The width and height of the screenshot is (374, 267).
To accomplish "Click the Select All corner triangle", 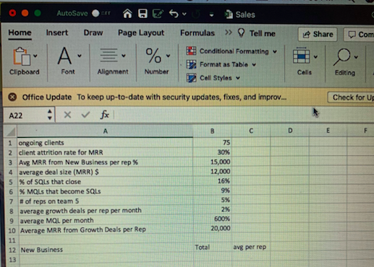I will 11,131.
